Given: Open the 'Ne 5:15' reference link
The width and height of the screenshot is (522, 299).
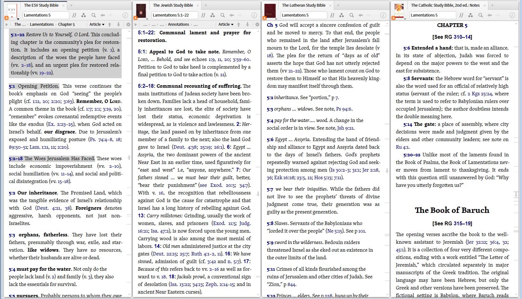Looking at the screenshot, I should [335, 231].
